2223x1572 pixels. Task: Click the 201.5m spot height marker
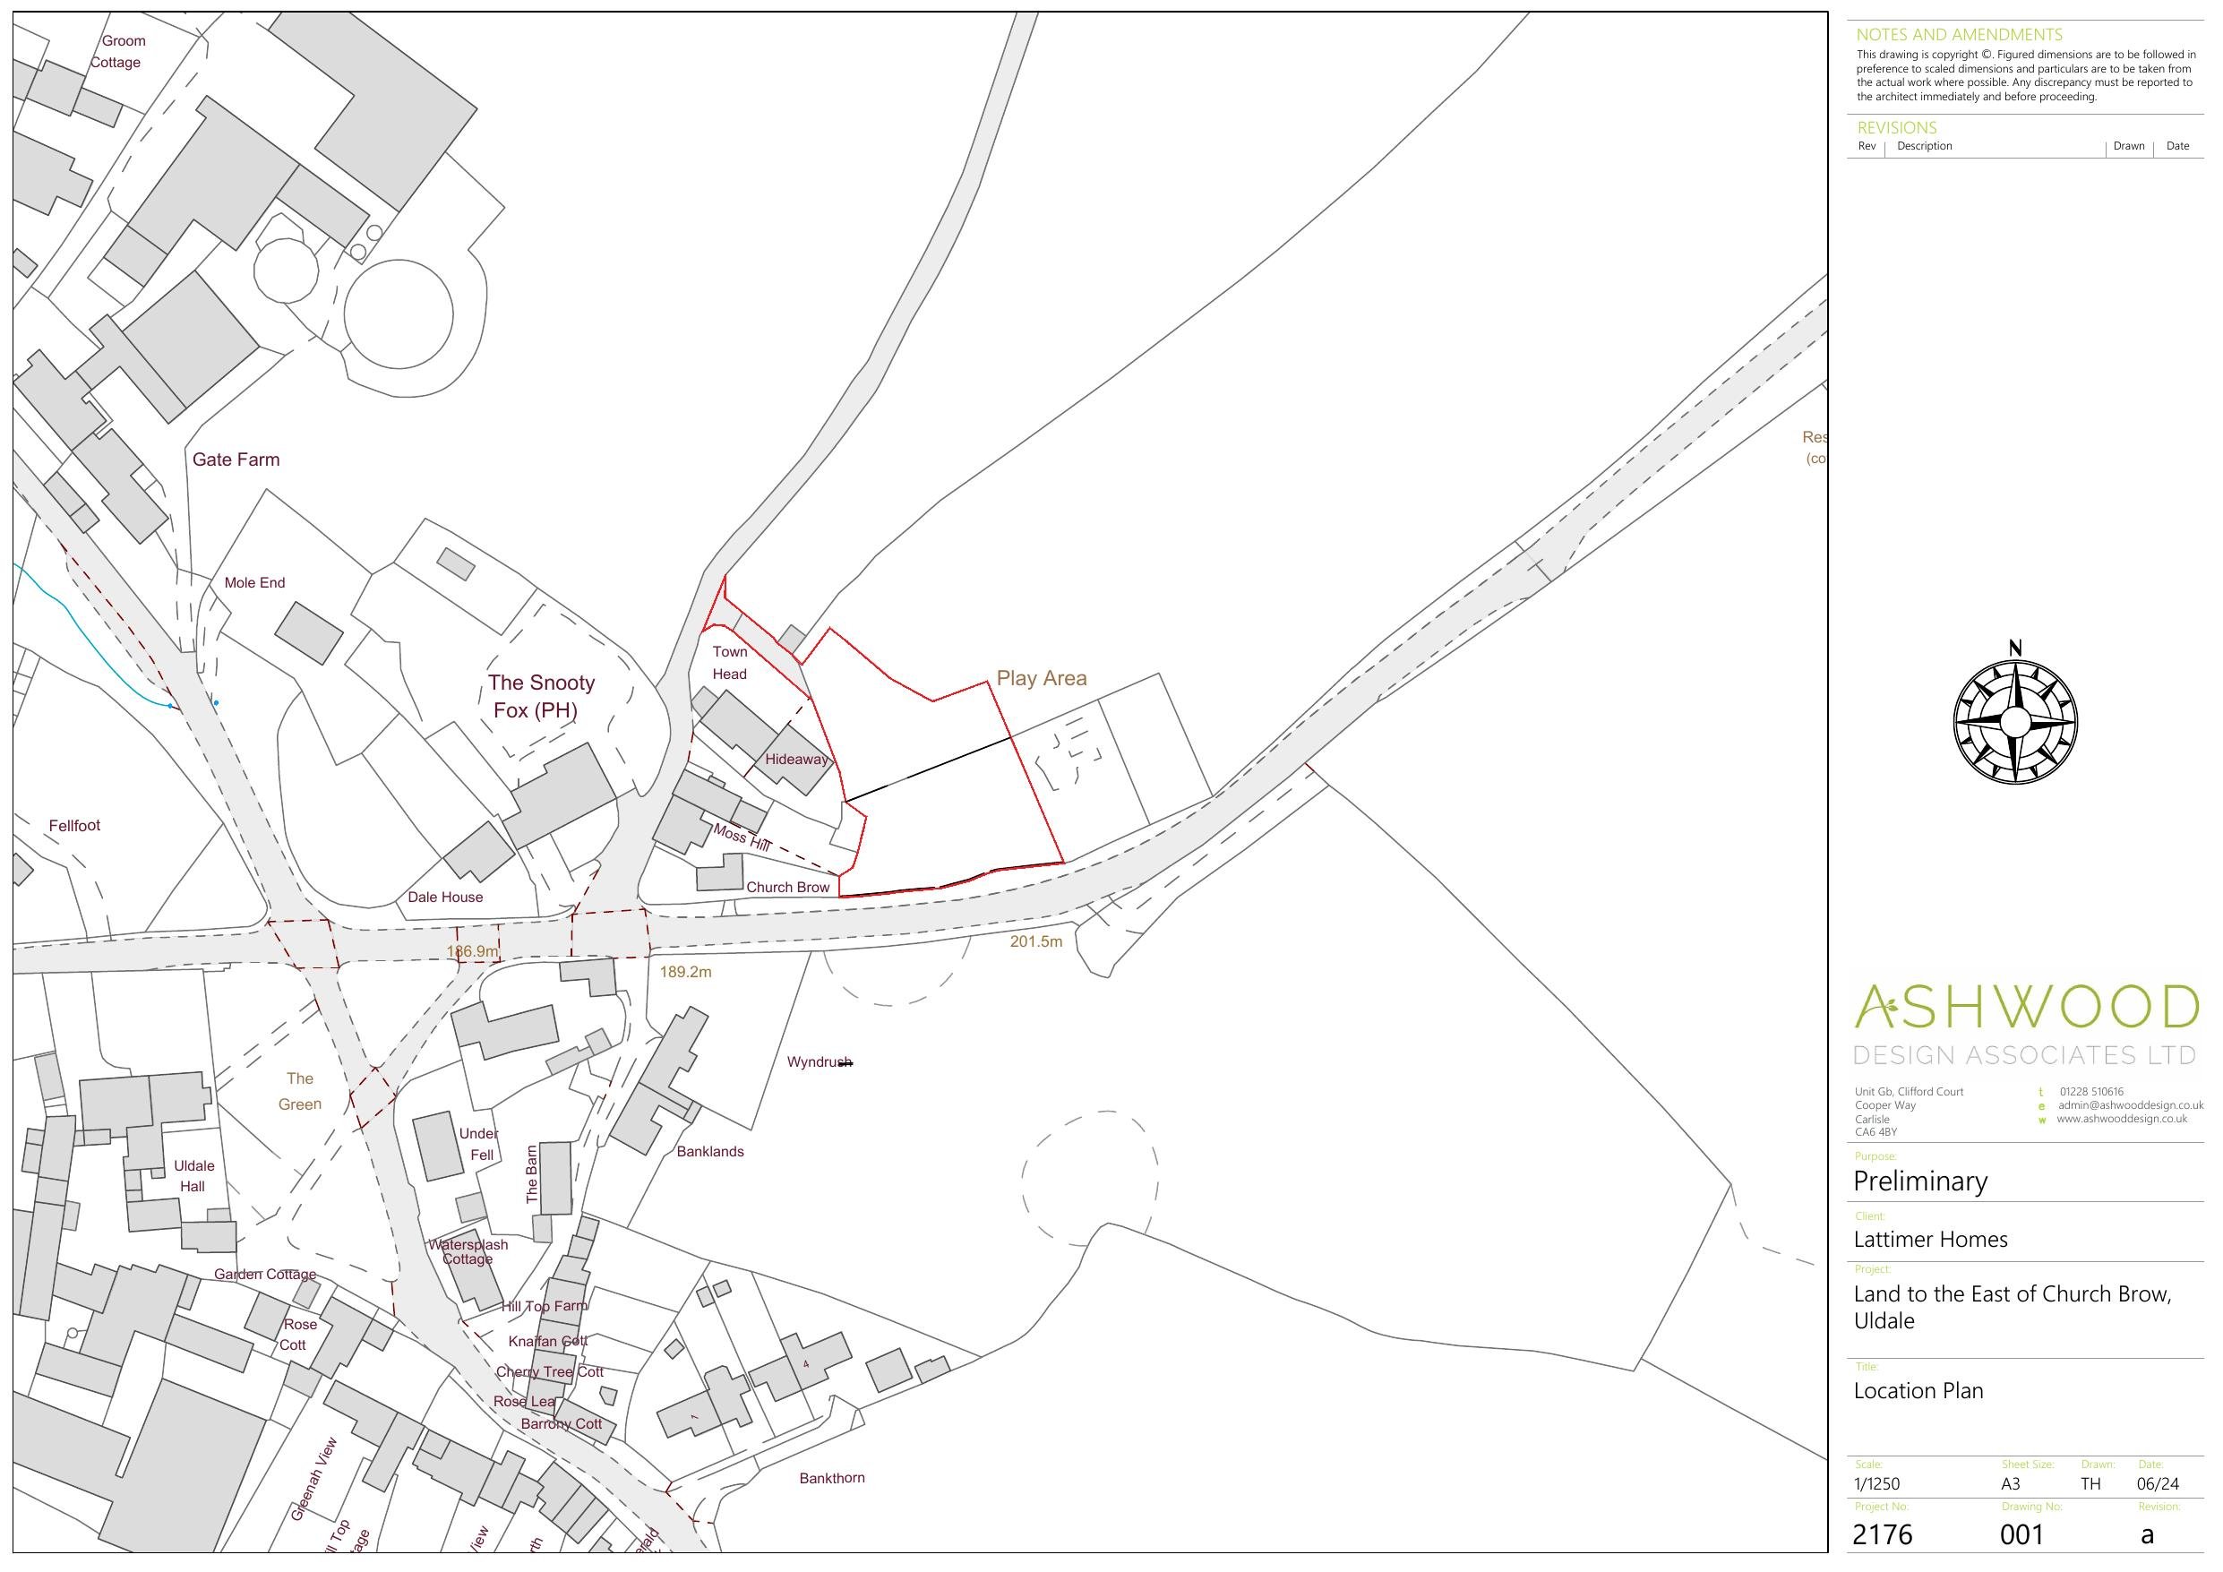1035,941
